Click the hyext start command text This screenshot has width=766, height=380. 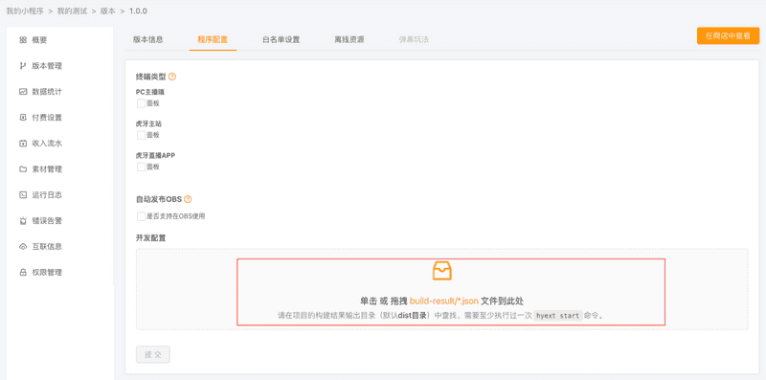coord(558,316)
